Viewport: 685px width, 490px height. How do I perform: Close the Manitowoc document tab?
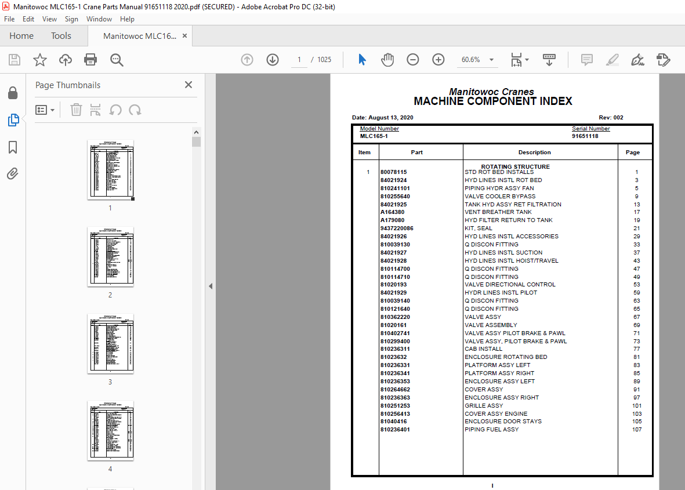point(185,36)
